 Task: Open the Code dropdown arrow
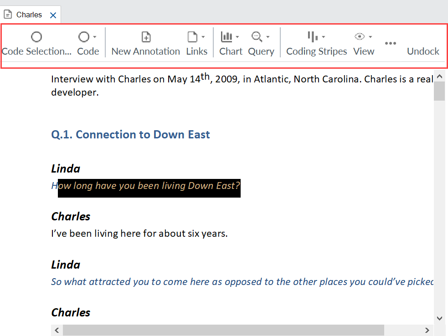(95, 37)
